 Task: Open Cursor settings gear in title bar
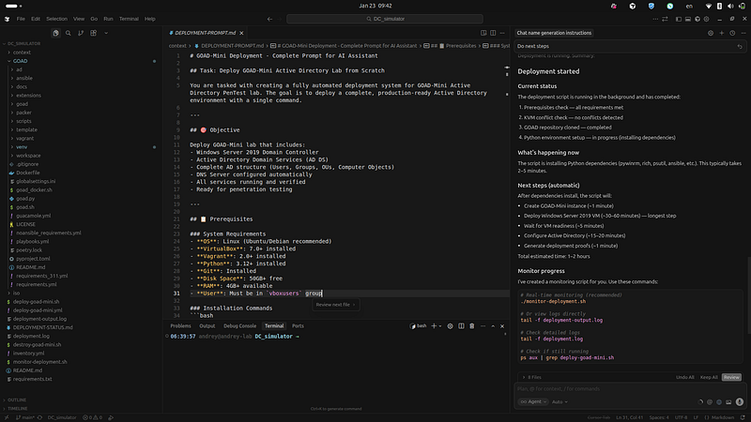(x=707, y=19)
